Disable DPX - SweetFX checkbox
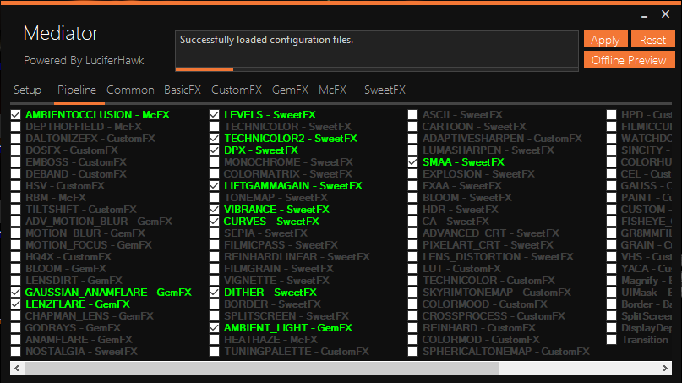The height and width of the screenshot is (383, 682). (x=214, y=150)
